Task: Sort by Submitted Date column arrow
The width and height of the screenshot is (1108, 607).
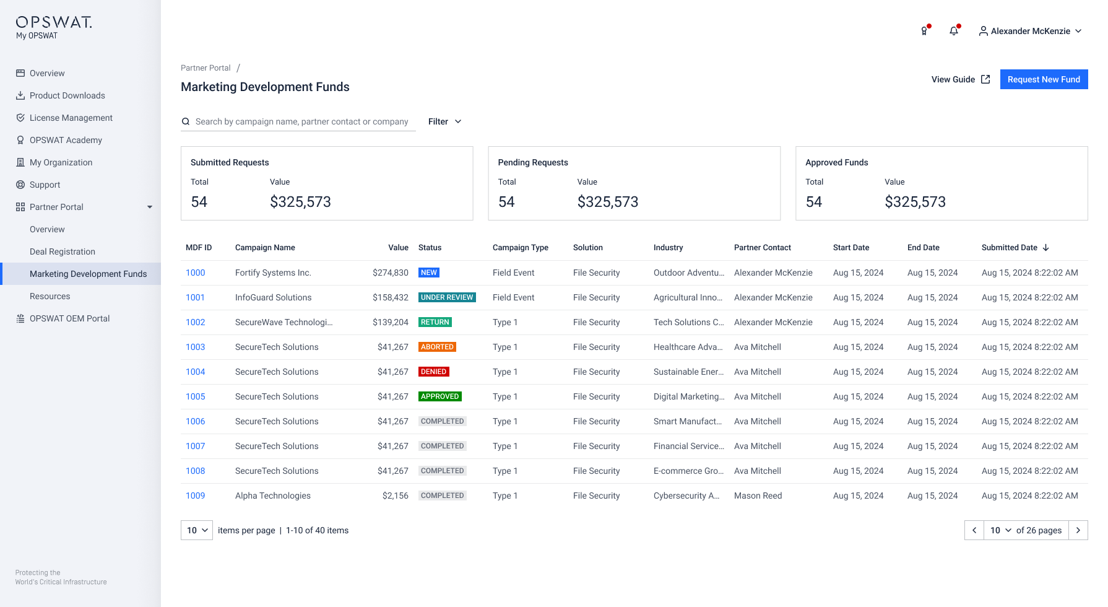Action: click(1046, 248)
